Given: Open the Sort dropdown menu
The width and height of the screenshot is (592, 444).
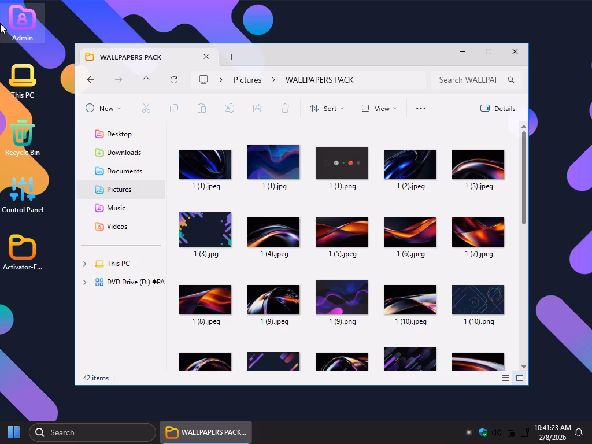Looking at the screenshot, I should (x=327, y=108).
